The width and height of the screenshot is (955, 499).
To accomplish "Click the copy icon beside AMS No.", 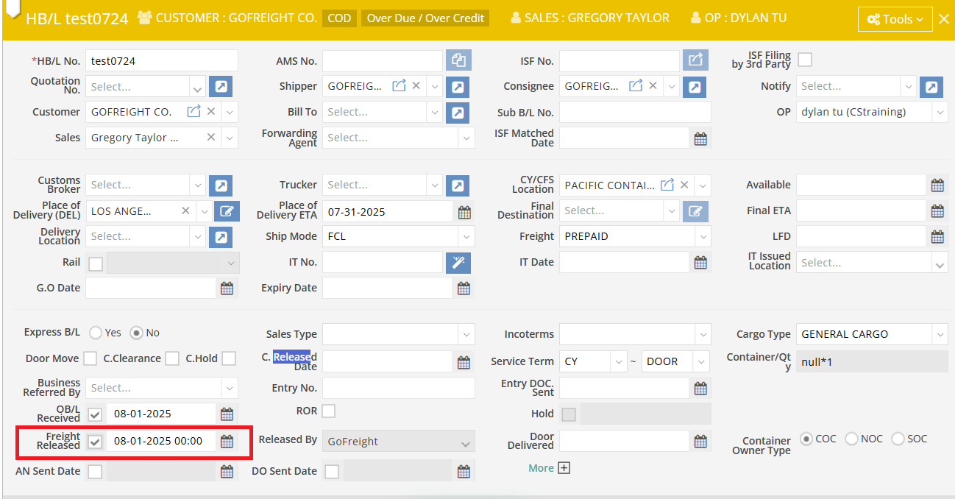I will point(458,60).
